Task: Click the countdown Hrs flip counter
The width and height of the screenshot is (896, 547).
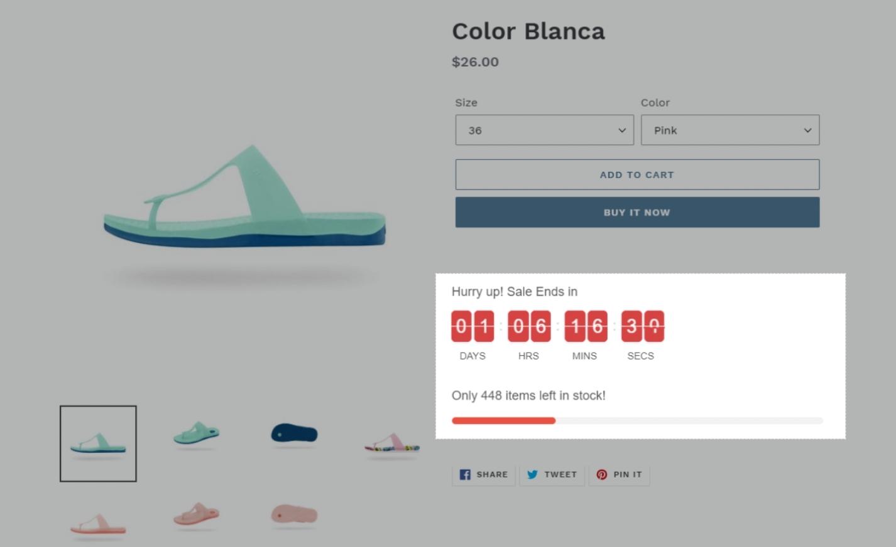Action: pos(529,326)
